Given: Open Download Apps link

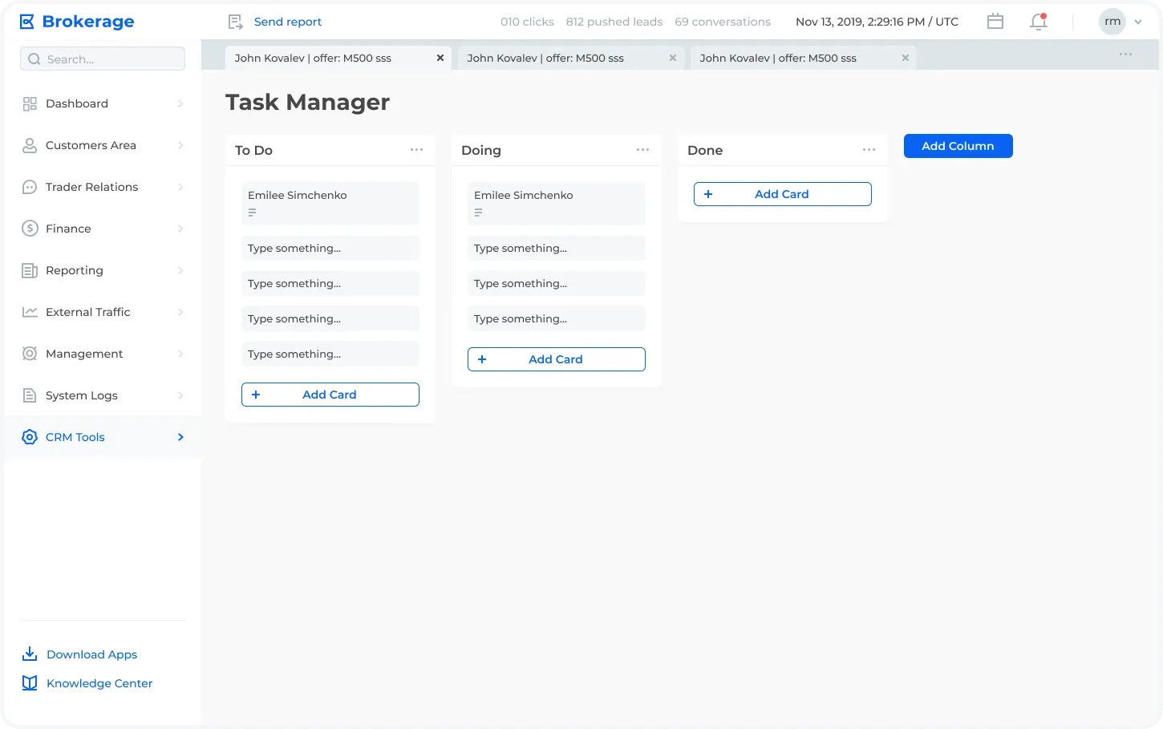Looking at the screenshot, I should click(x=92, y=654).
